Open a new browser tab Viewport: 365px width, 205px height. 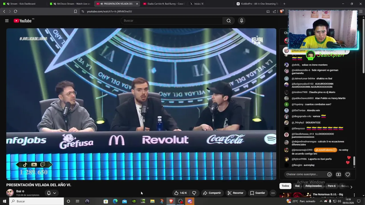284,4
